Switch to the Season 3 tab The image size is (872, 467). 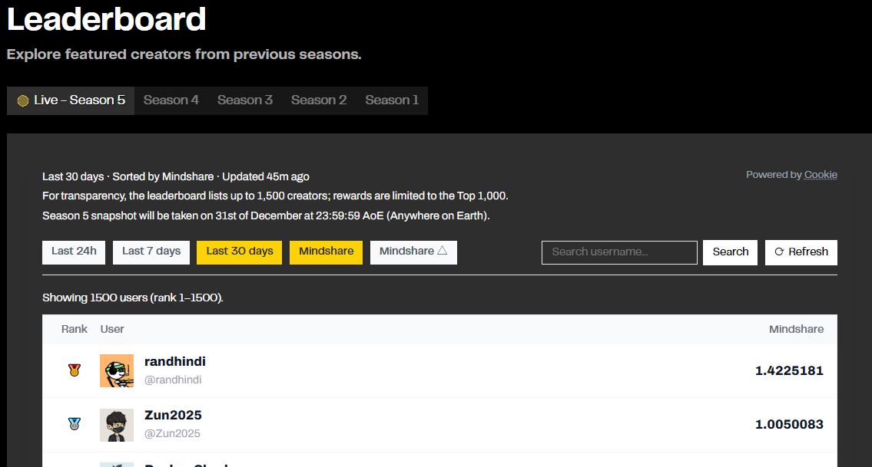pyautogui.click(x=244, y=100)
